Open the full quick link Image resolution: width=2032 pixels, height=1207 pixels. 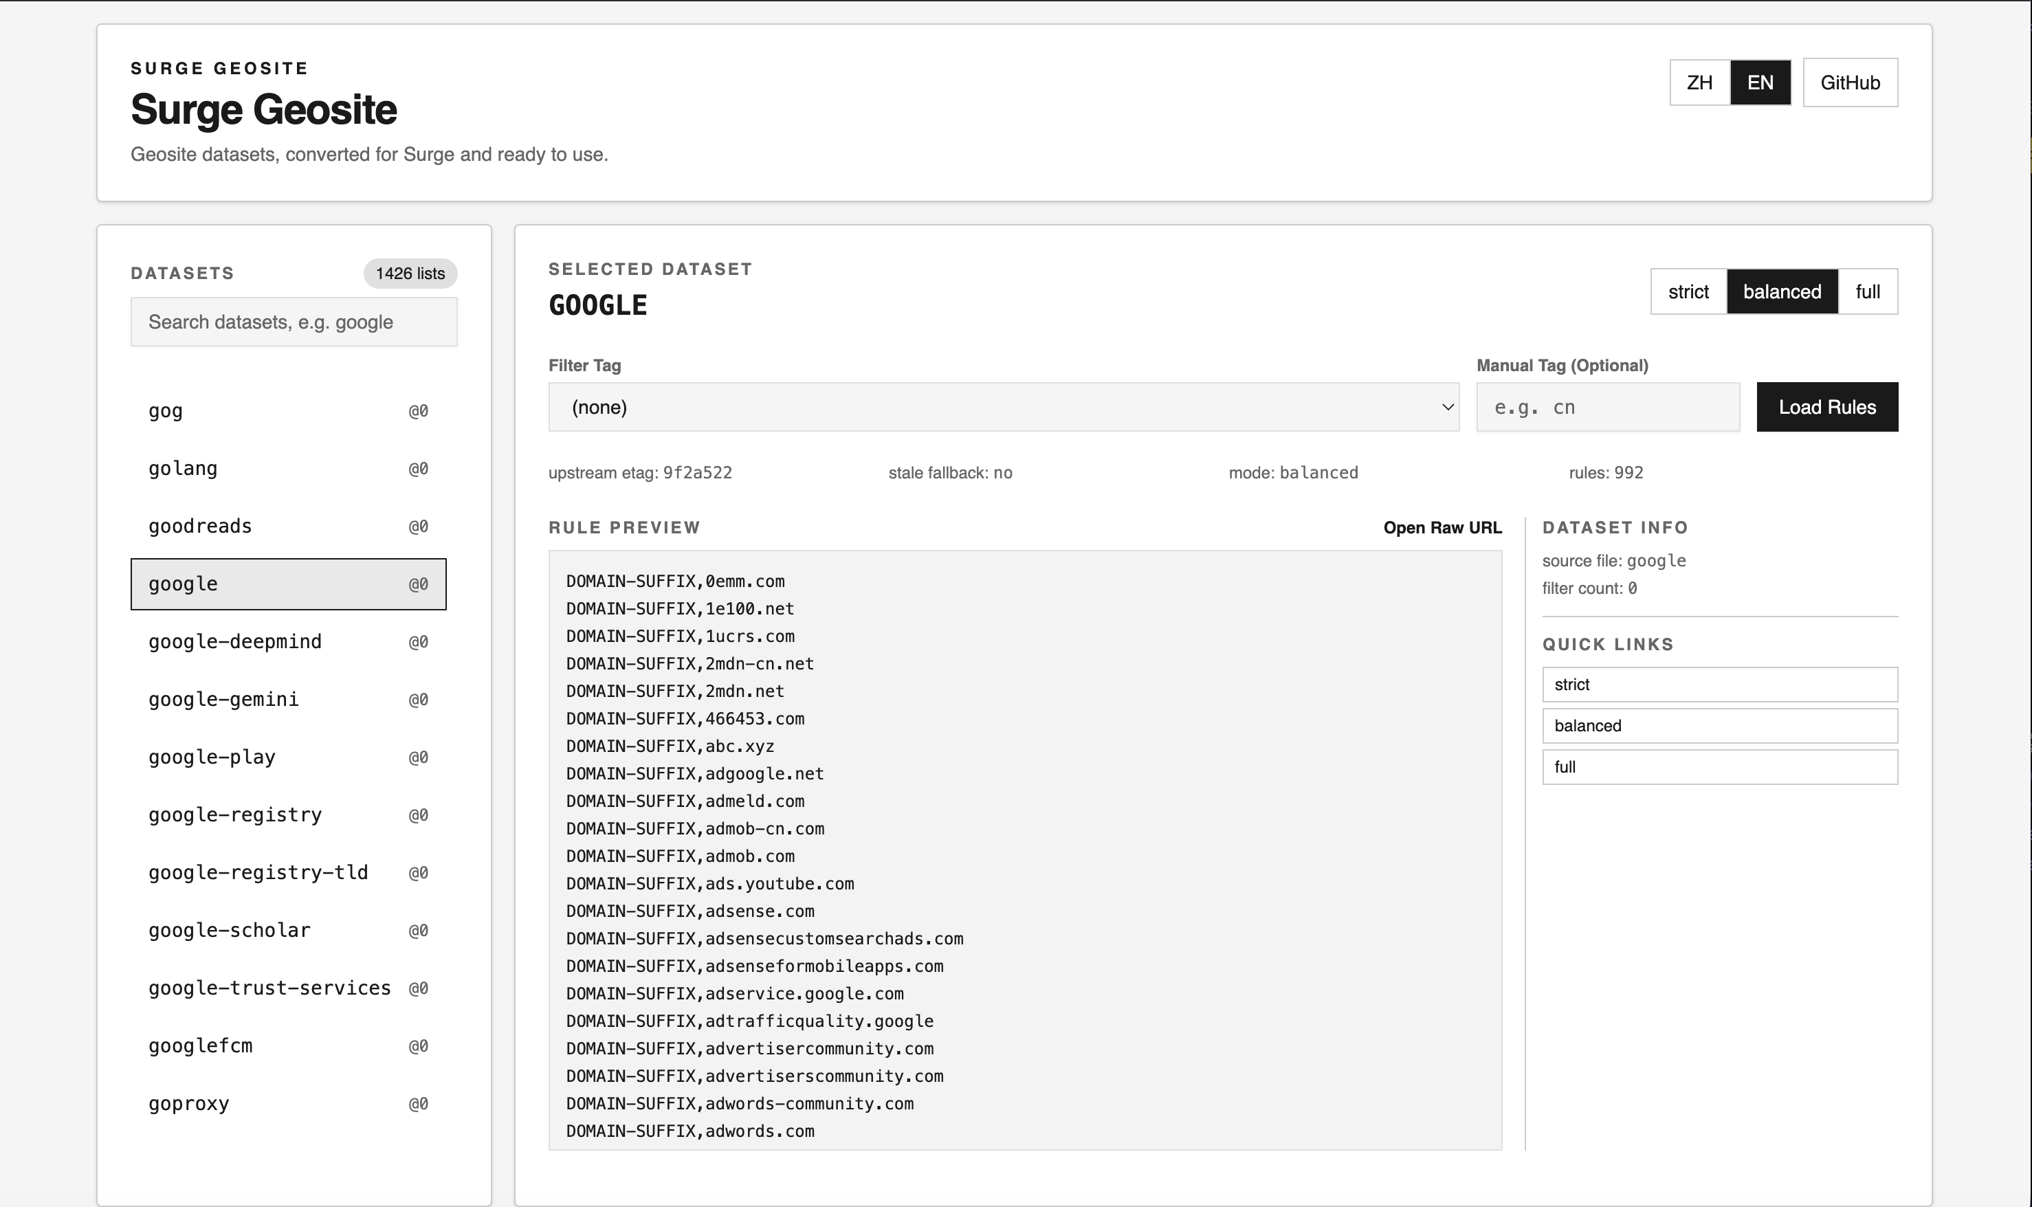[1720, 767]
